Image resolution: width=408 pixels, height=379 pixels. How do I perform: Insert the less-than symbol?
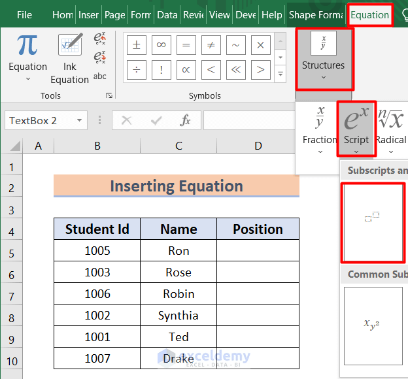(x=211, y=70)
